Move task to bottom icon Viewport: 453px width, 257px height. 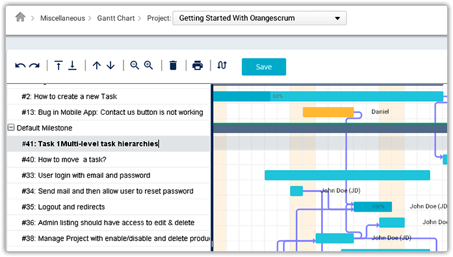tap(73, 66)
